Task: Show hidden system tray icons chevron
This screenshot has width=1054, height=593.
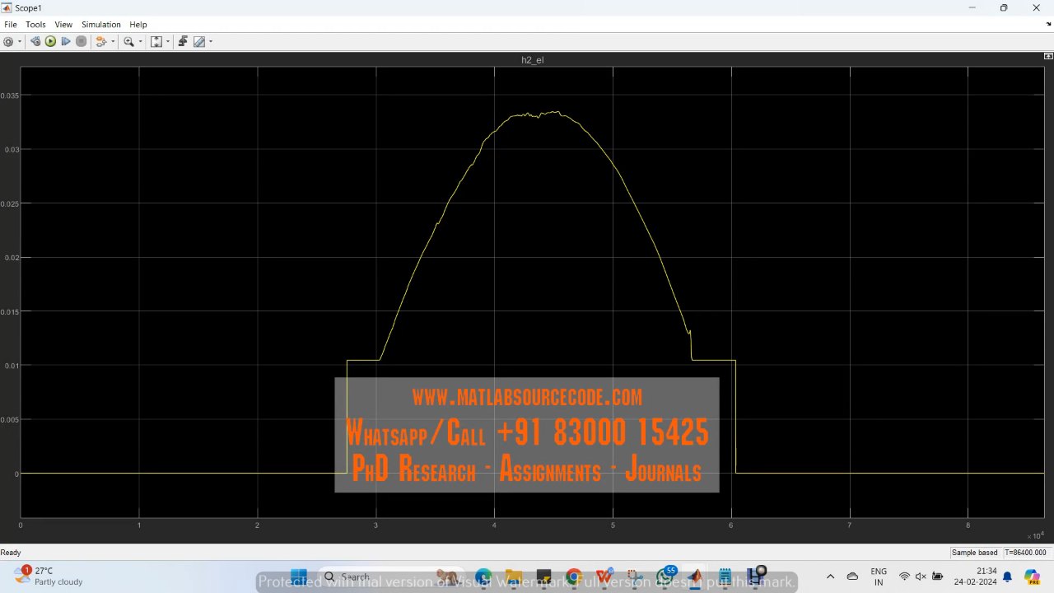Action: point(830,577)
